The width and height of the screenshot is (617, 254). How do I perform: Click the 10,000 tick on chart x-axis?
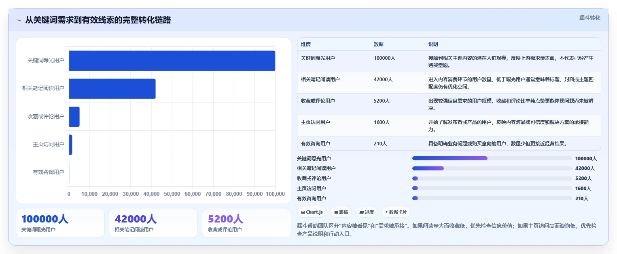(89, 194)
